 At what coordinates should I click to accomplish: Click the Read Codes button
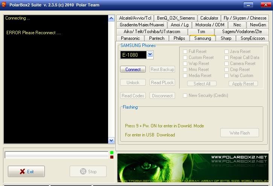click(133, 96)
